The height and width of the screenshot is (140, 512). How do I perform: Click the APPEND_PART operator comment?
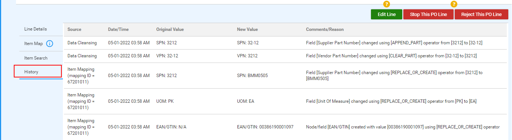point(394,43)
